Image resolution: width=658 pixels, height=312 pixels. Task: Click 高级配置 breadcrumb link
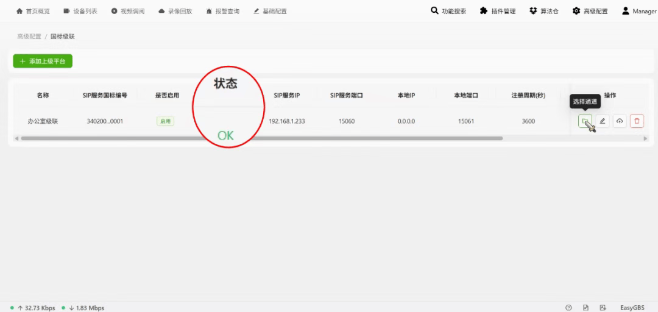point(29,37)
